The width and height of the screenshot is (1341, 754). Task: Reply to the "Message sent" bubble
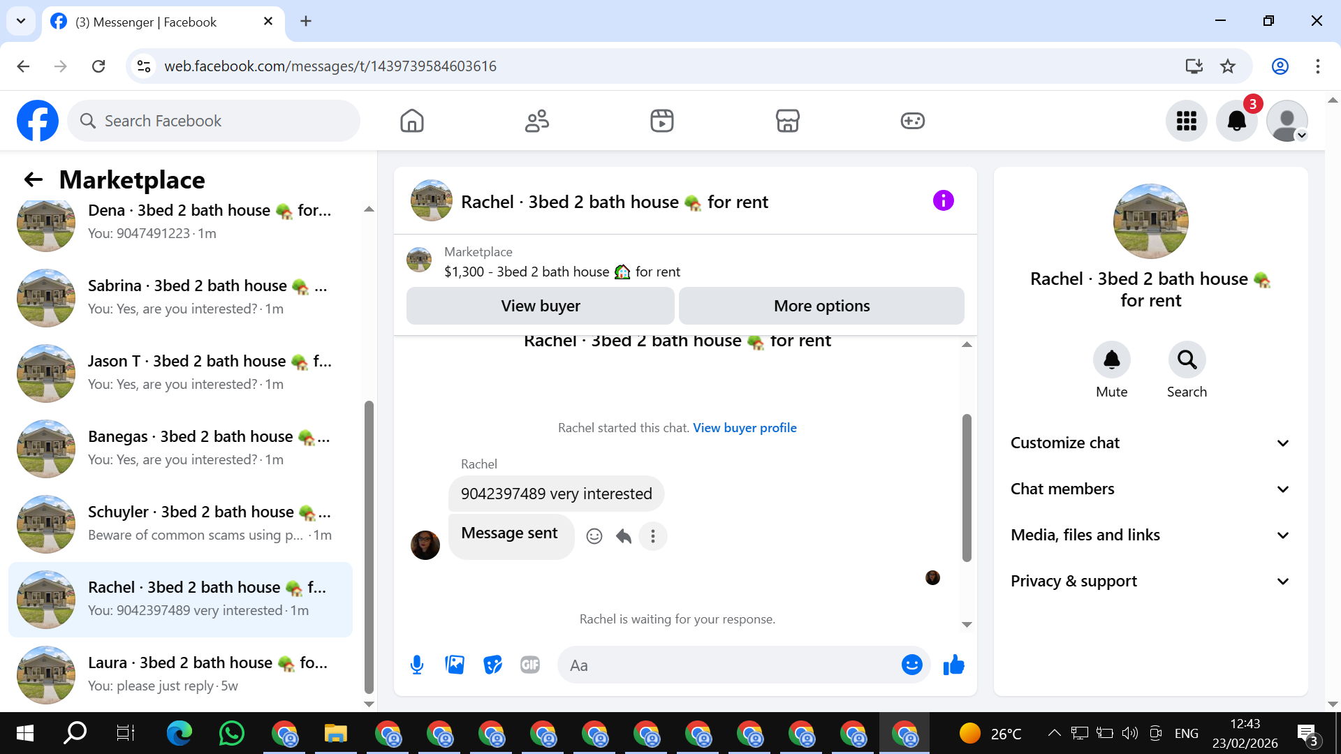(624, 536)
